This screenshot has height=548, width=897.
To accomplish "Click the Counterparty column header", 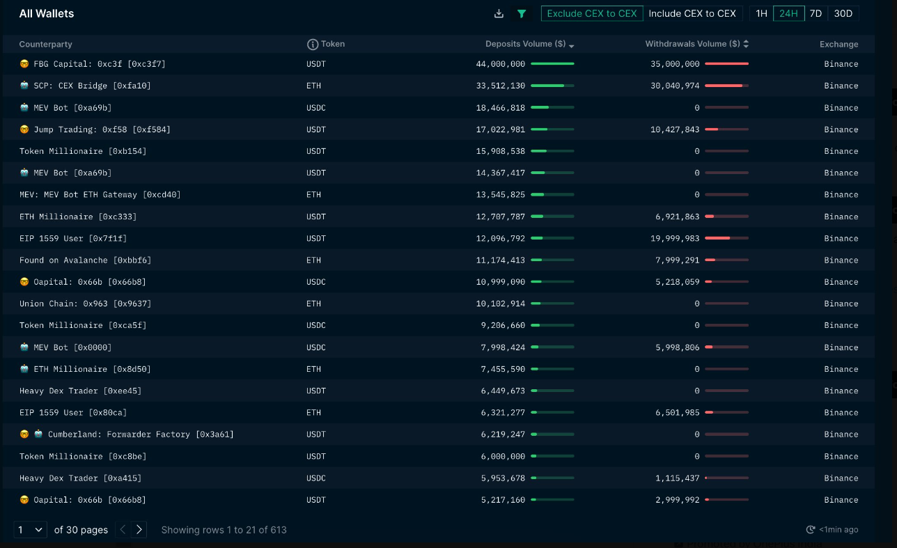I will tap(45, 45).
